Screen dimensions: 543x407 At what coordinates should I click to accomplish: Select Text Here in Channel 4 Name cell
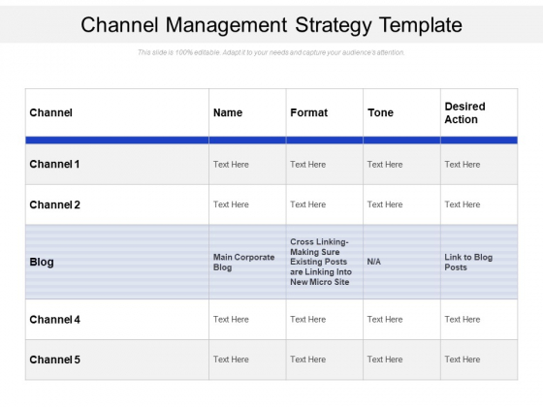click(231, 320)
